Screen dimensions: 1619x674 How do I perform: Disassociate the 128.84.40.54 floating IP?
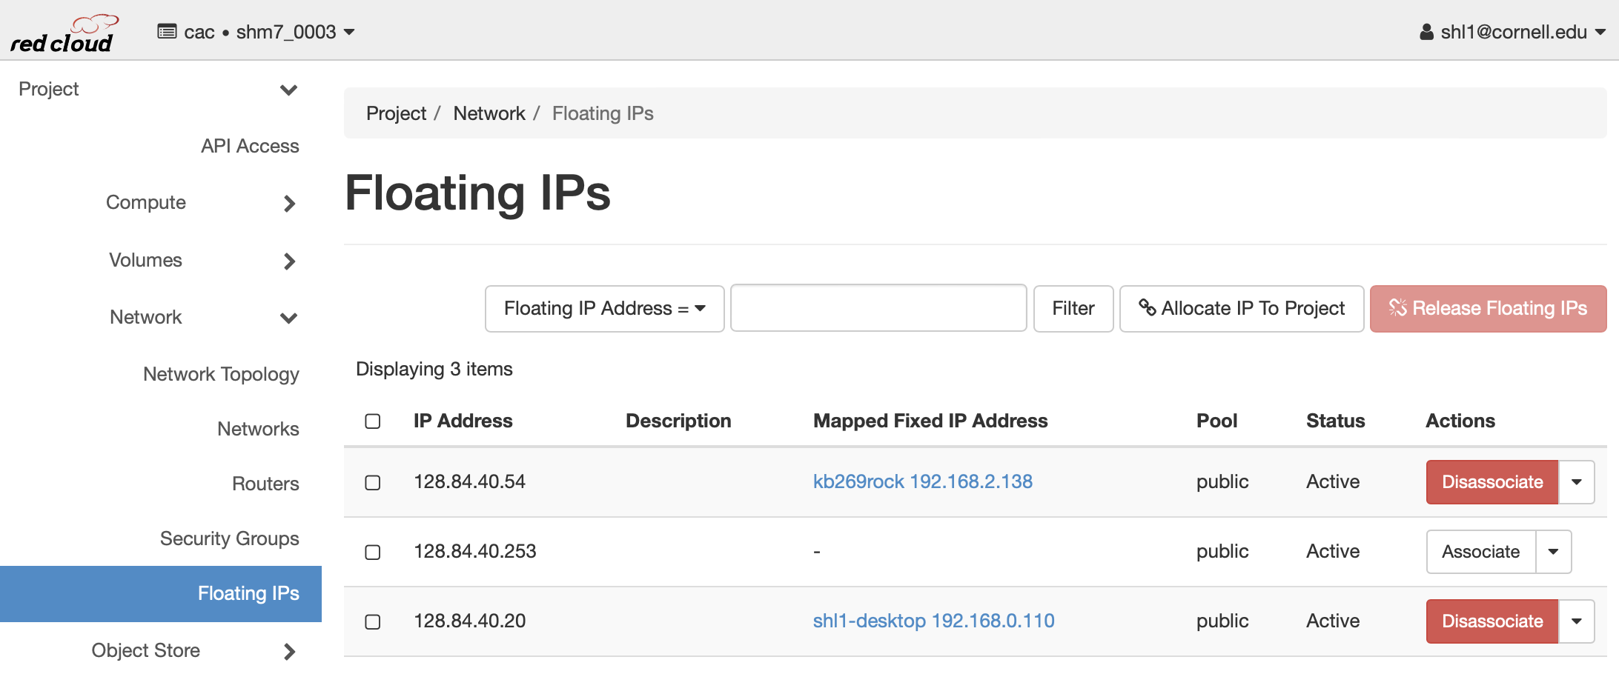(x=1492, y=482)
